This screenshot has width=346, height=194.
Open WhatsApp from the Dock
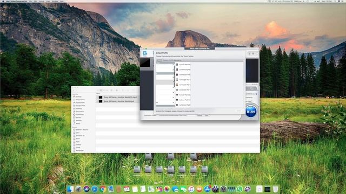pyautogui.click(x=239, y=189)
